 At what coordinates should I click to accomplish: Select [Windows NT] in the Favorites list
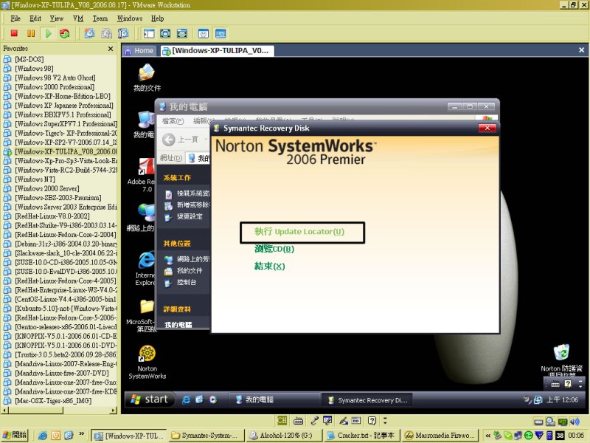point(35,179)
